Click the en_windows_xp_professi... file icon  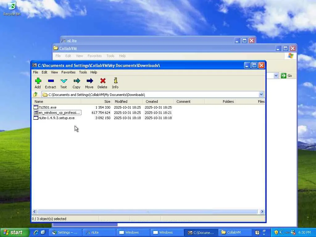coord(36,112)
